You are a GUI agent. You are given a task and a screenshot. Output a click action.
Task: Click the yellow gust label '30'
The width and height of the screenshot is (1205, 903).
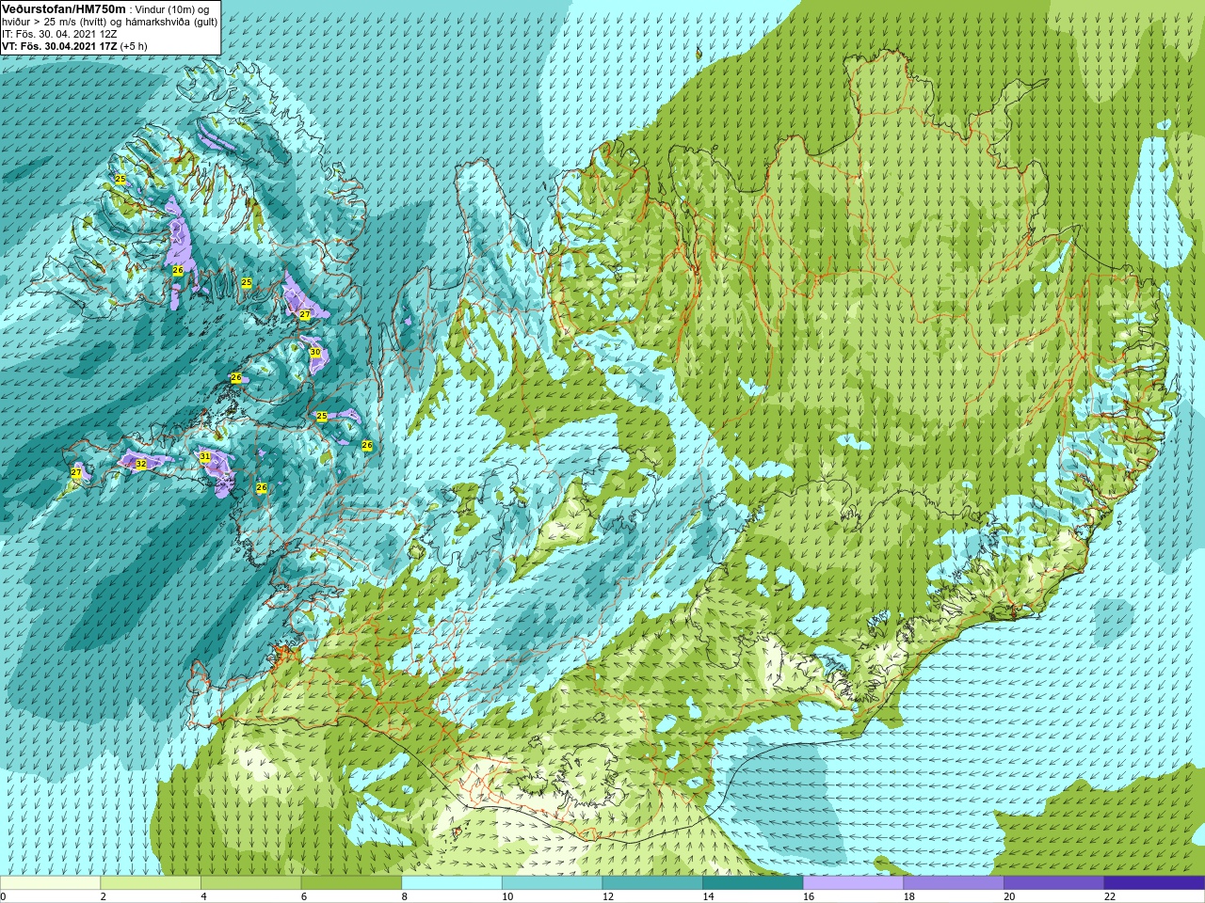pos(315,353)
